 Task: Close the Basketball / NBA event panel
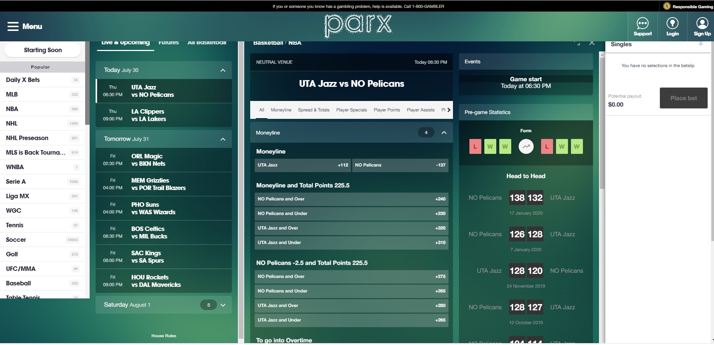[592, 43]
